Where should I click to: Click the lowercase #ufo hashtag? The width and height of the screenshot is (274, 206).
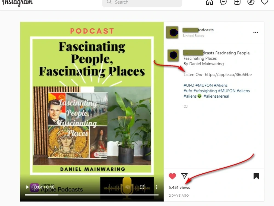coord(188,91)
